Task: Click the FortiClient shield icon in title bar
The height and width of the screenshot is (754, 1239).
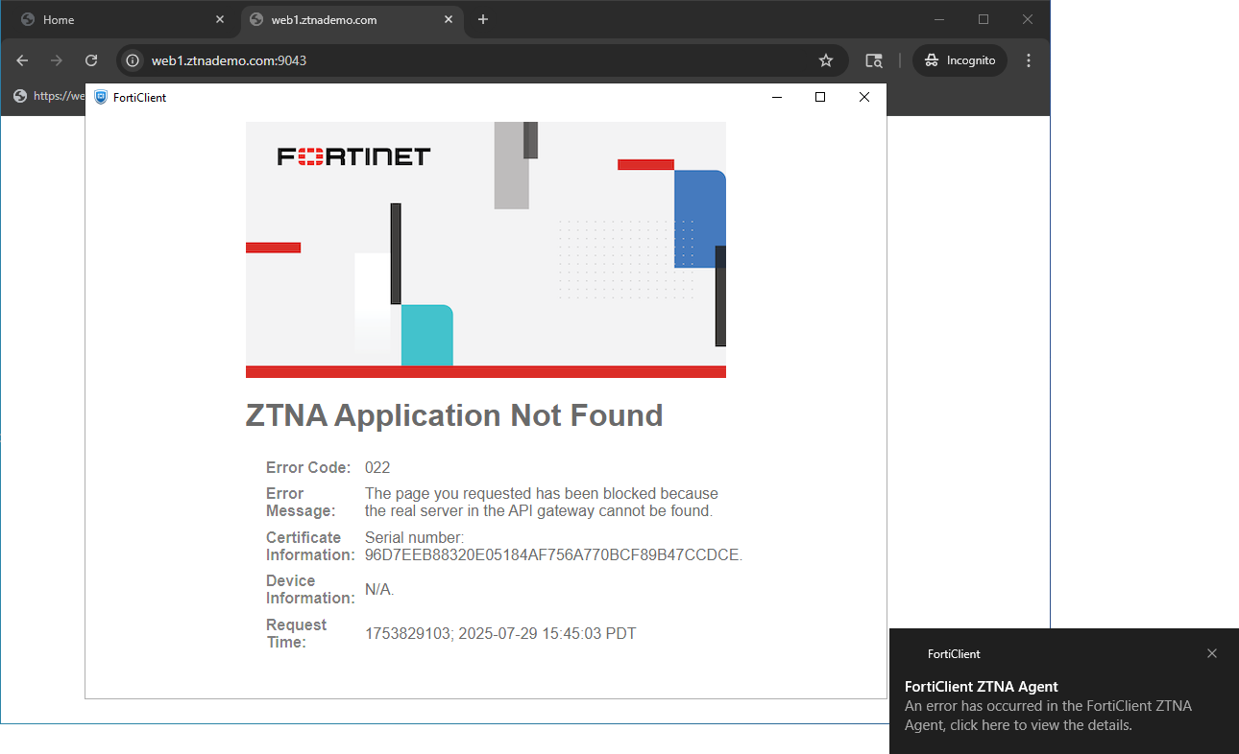Action: click(x=101, y=97)
